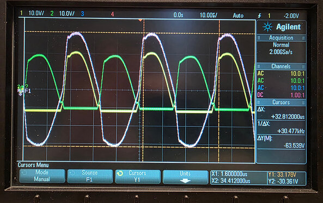
Task: Click the ΔX +32.812000us readout
Action: pos(281,113)
